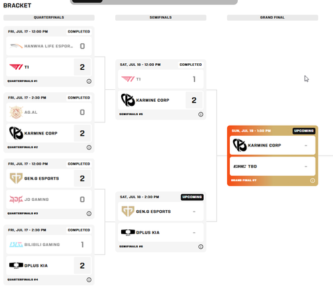Screen dimensions: 333x288
Task: Click TBD team label in Grand Final
Action: [252, 166]
